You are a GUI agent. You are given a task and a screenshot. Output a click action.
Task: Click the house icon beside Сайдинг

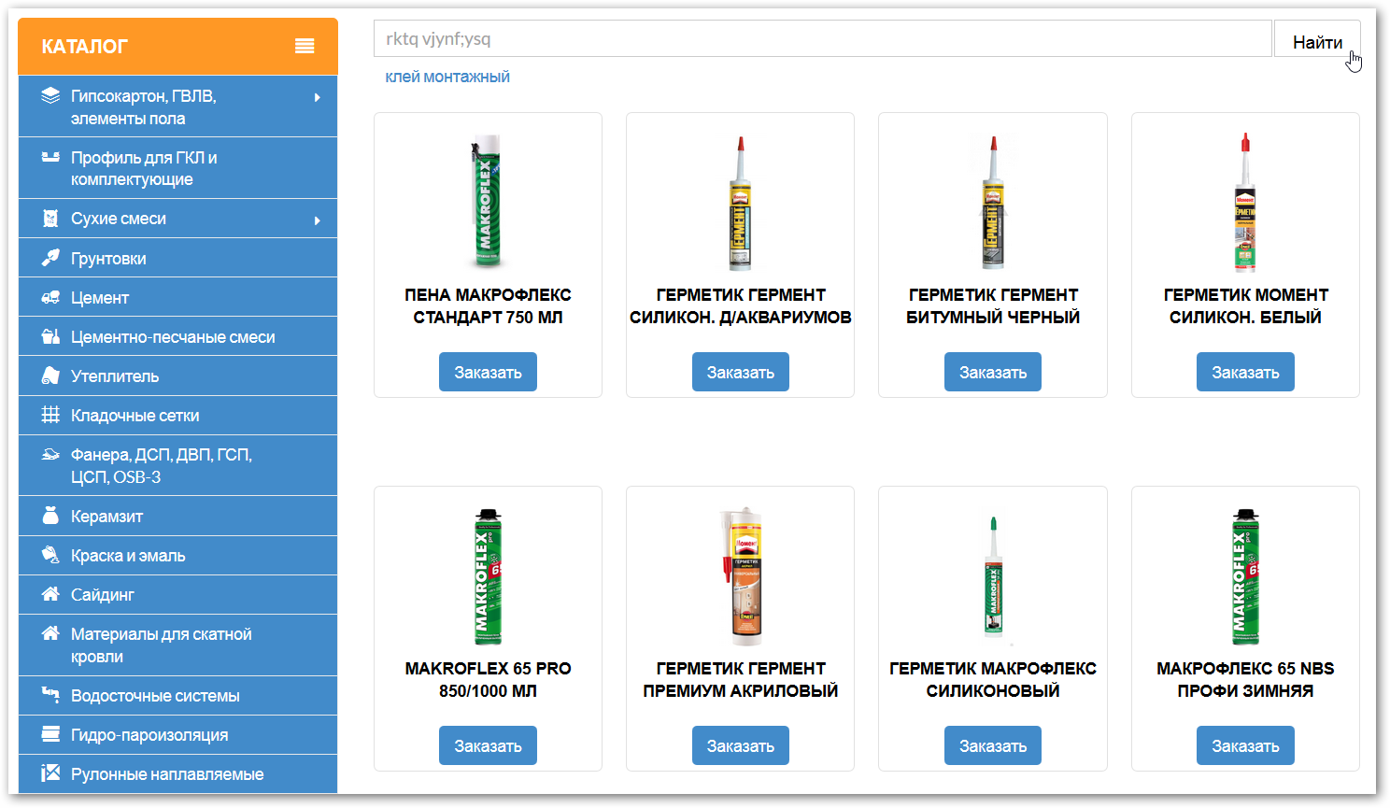click(x=50, y=594)
